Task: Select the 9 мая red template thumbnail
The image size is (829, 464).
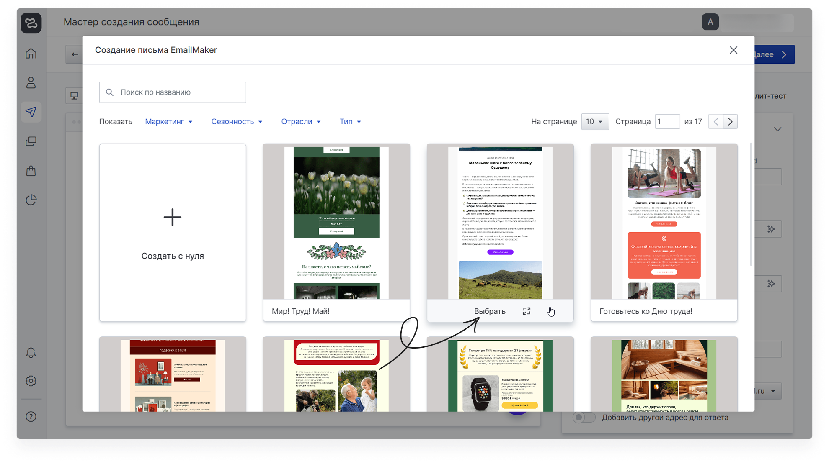Action: click(x=173, y=375)
